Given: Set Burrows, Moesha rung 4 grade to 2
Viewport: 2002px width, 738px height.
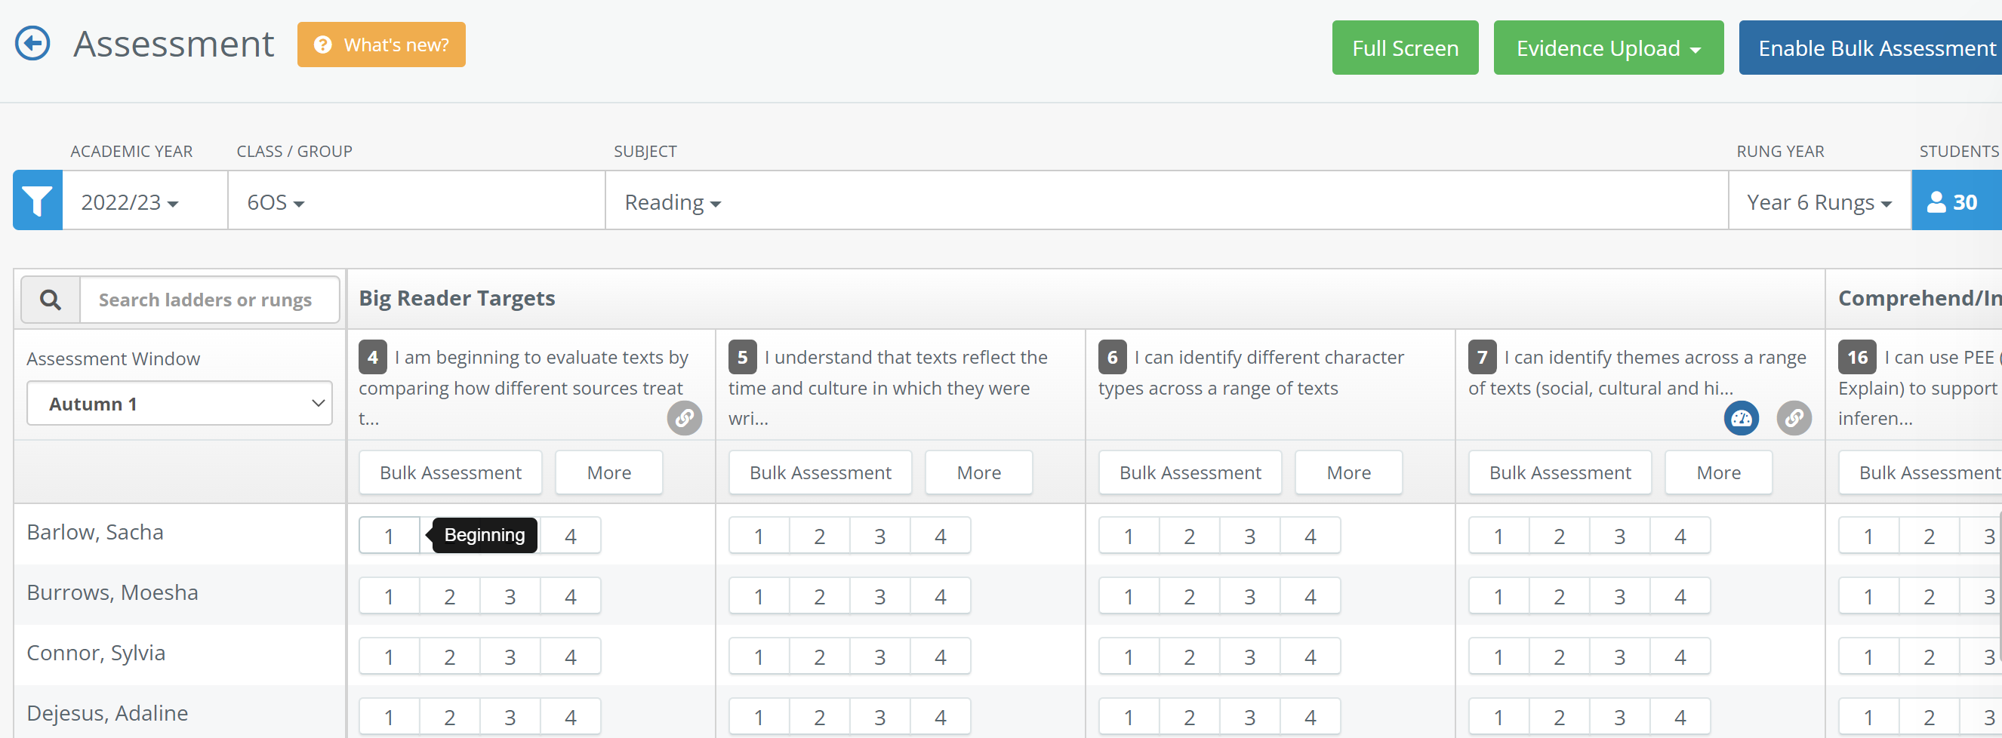Looking at the screenshot, I should coord(449,597).
